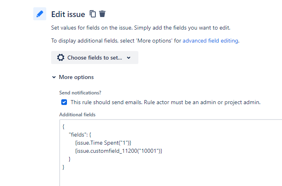This screenshot has height=186, width=282.
Task: Uncheck the send emails notification checkbox
Action: click(64, 102)
